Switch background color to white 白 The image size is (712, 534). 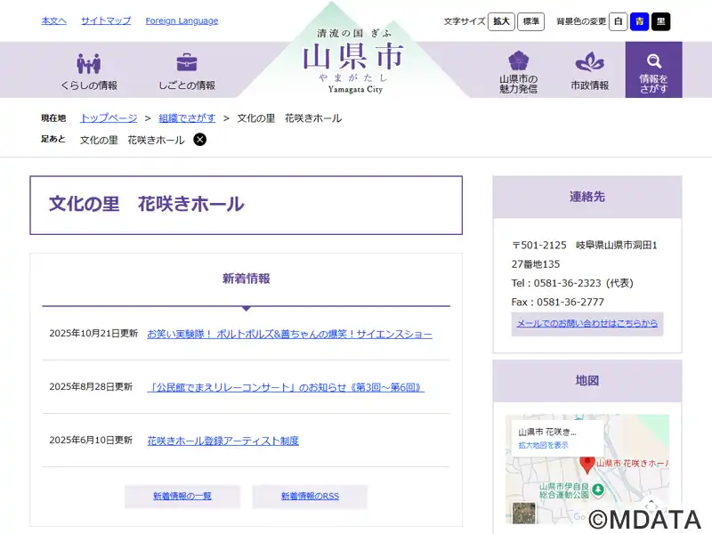pos(618,21)
